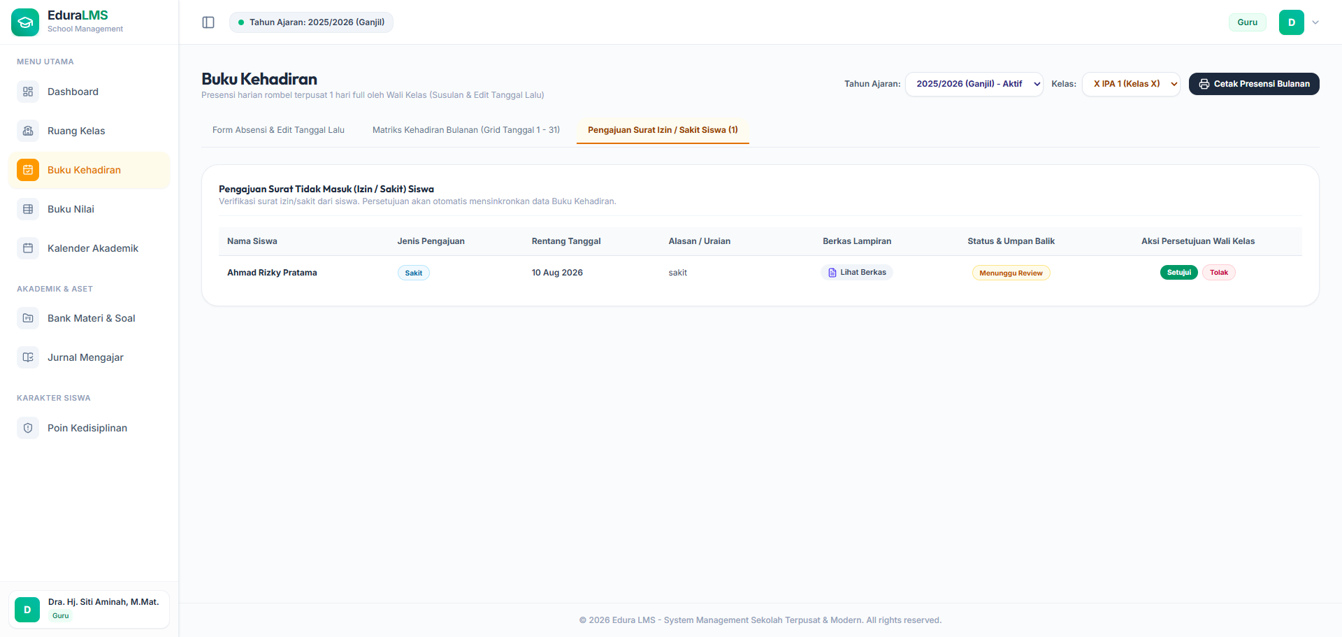Click the EduraLMS graduation cap logo

point(25,22)
